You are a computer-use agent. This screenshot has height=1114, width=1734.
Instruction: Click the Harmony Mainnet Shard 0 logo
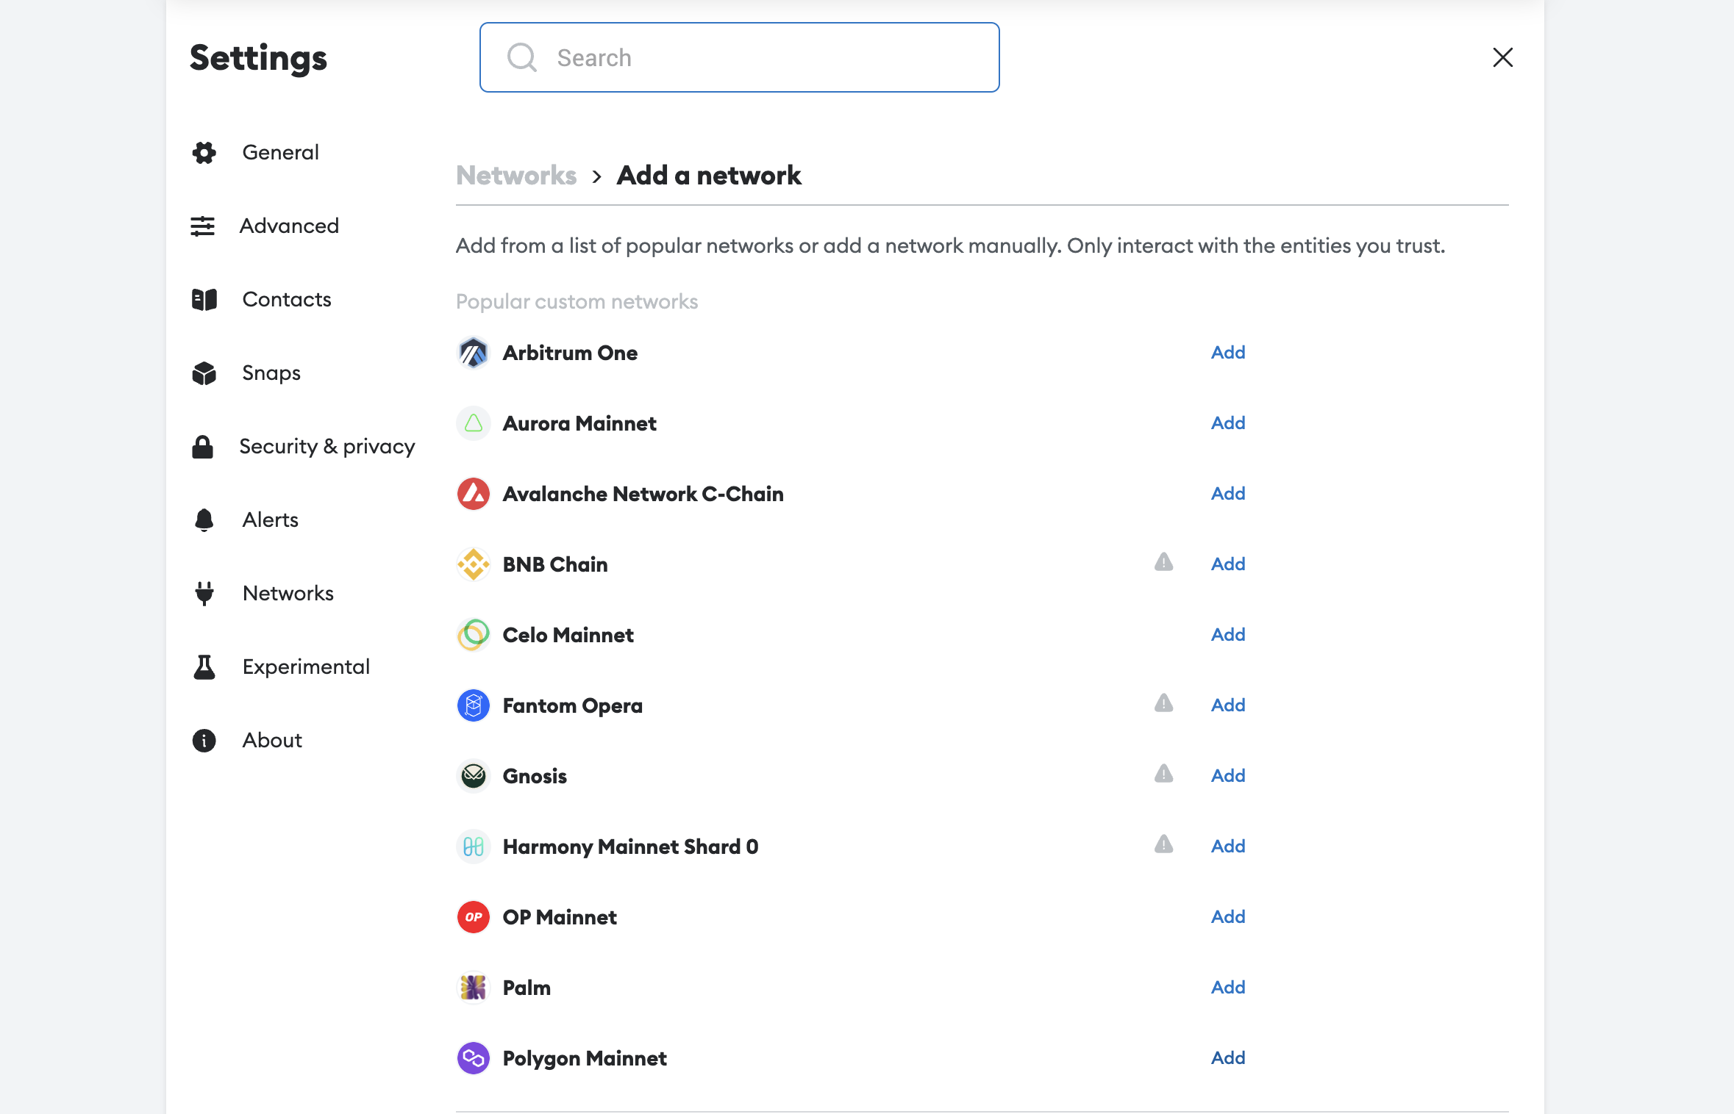[x=473, y=847]
